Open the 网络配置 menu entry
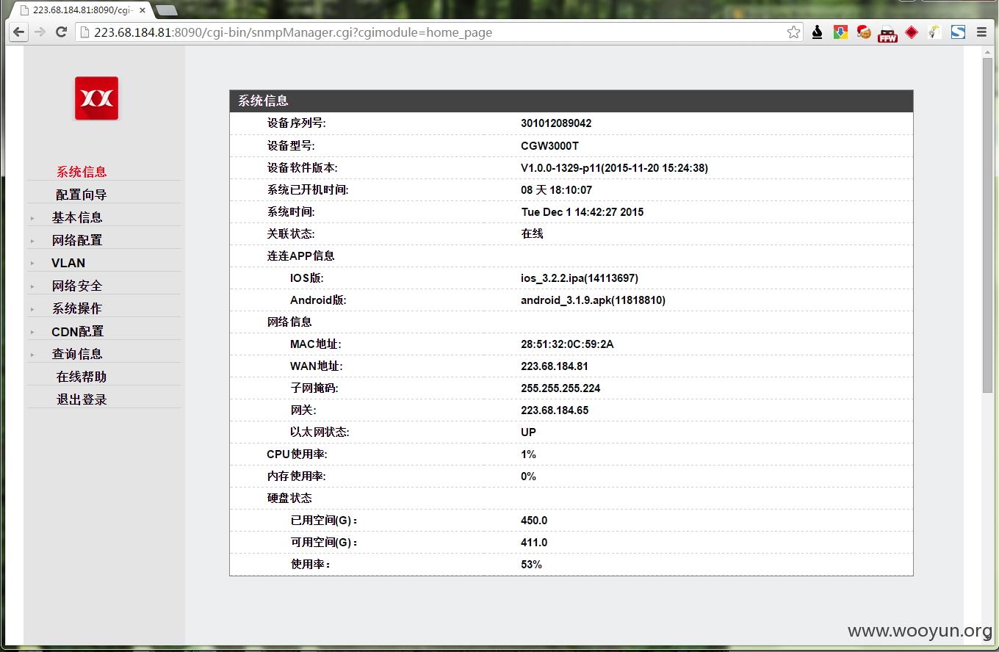Viewport: 999px width, 652px height. point(77,240)
